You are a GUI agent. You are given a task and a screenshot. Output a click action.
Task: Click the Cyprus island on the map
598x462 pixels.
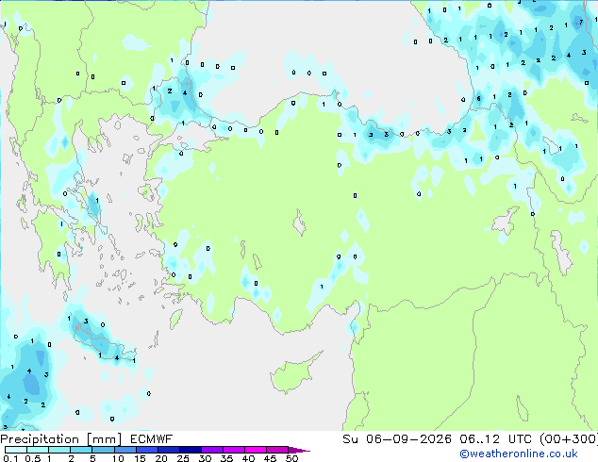point(291,374)
